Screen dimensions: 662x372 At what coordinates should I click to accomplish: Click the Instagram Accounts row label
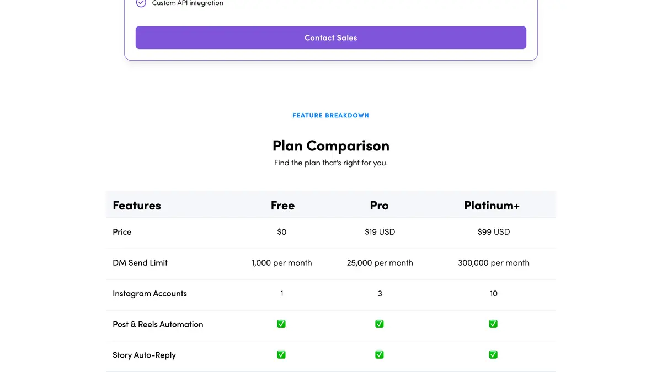(x=150, y=294)
